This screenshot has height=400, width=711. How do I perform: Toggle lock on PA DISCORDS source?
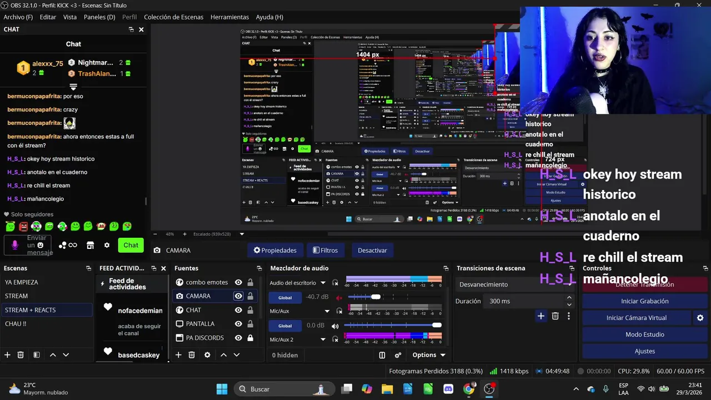click(250, 338)
